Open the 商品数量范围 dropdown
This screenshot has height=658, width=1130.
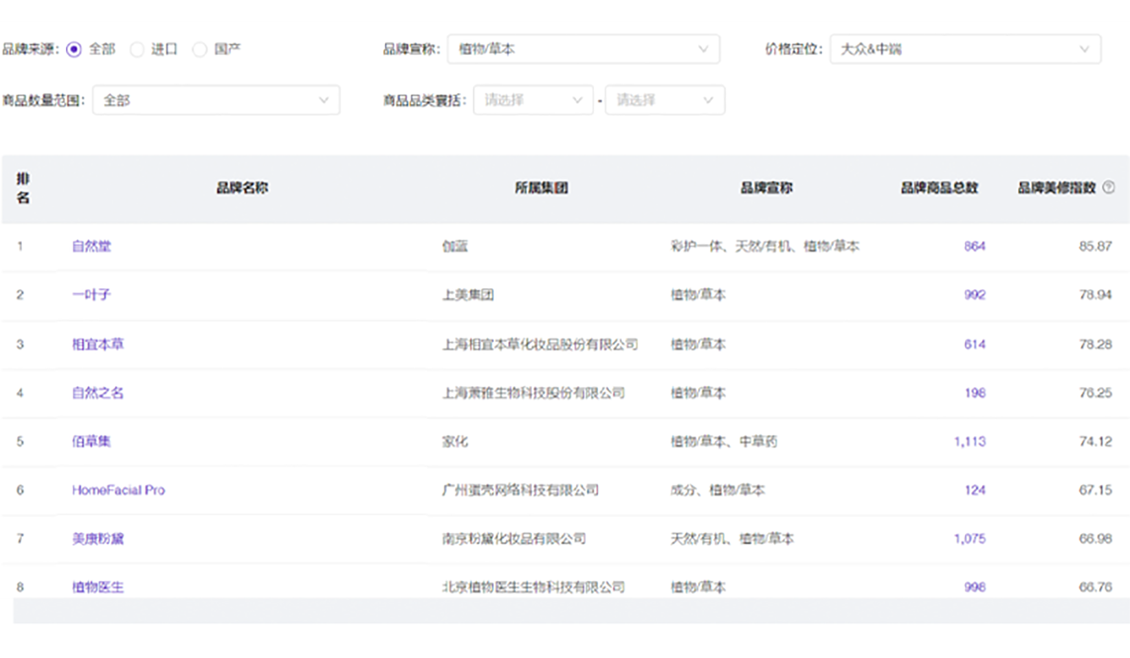[x=216, y=100]
